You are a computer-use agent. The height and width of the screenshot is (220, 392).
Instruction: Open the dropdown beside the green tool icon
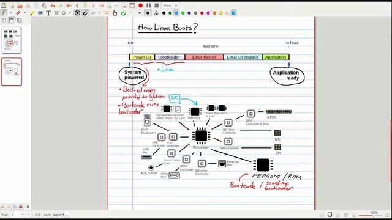pyautogui.click(x=131, y=13)
